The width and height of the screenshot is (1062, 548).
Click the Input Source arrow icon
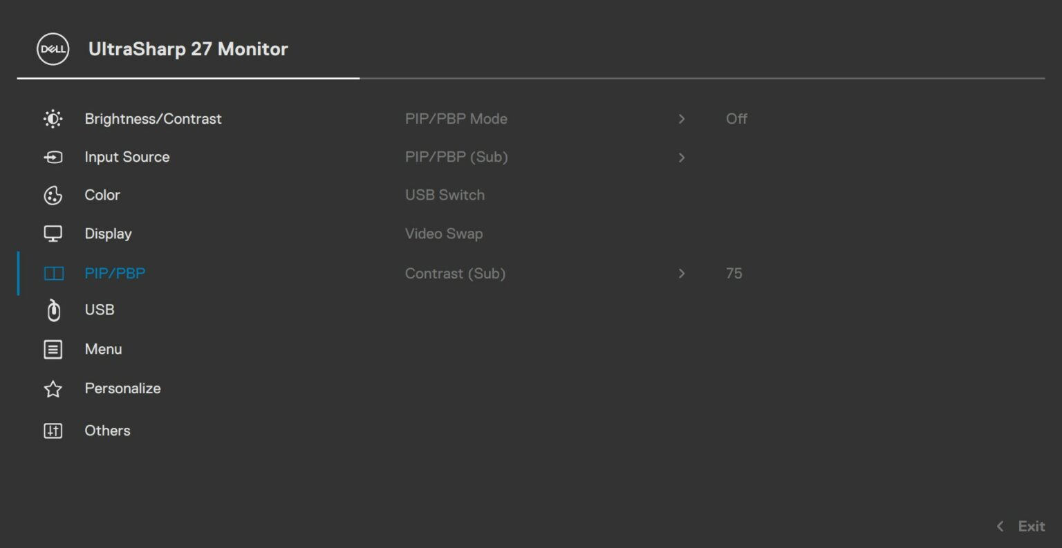(52, 157)
